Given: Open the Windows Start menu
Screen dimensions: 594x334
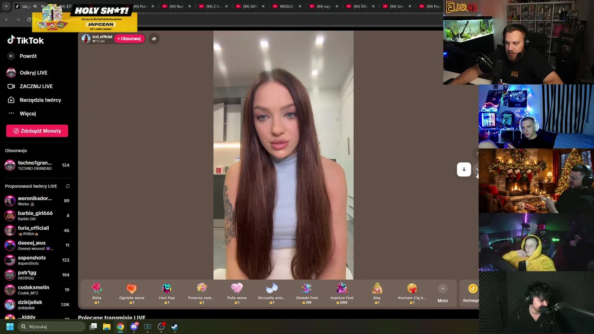Looking at the screenshot, I should (x=10, y=327).
